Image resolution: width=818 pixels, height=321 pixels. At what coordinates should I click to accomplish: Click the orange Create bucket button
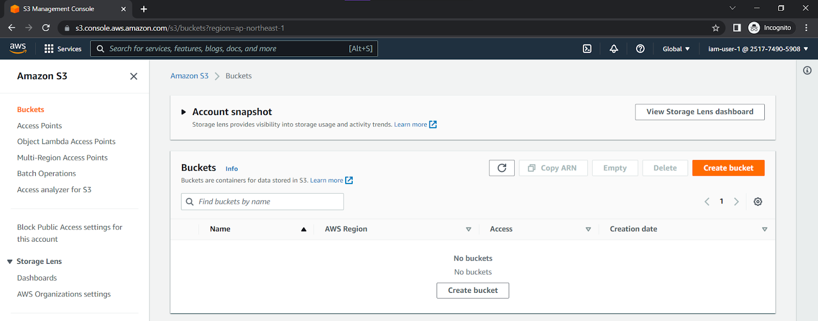[729, 168]
